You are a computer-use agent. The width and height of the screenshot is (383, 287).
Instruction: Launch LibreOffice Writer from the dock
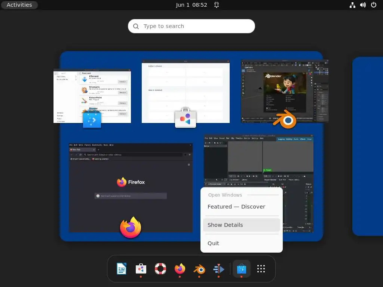pos(122,269)
